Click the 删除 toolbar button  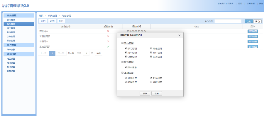tap(61, 21)
